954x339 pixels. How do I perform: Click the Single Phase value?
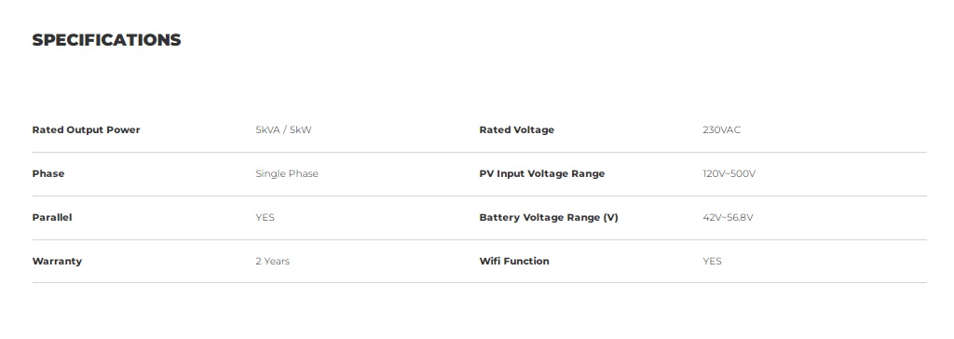tap(287, 173)
